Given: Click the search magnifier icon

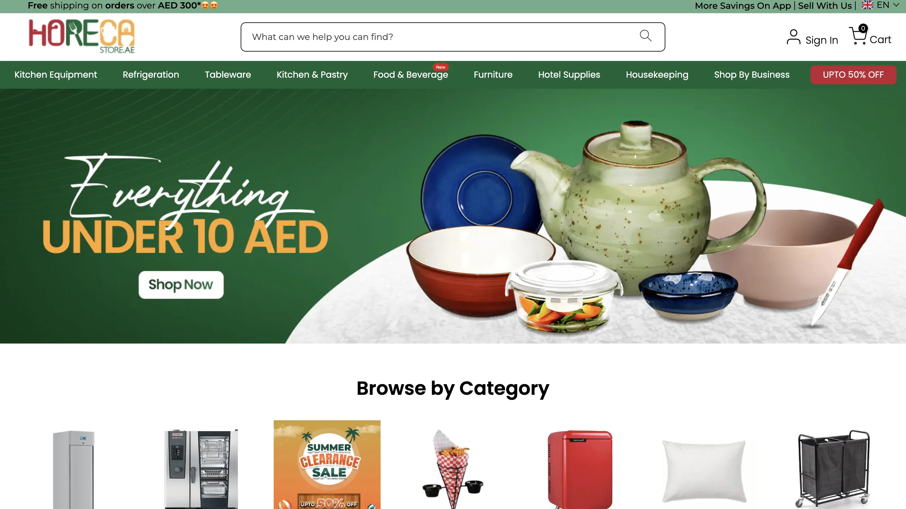Looking at the screenshot, I should [x=646, y=36].
